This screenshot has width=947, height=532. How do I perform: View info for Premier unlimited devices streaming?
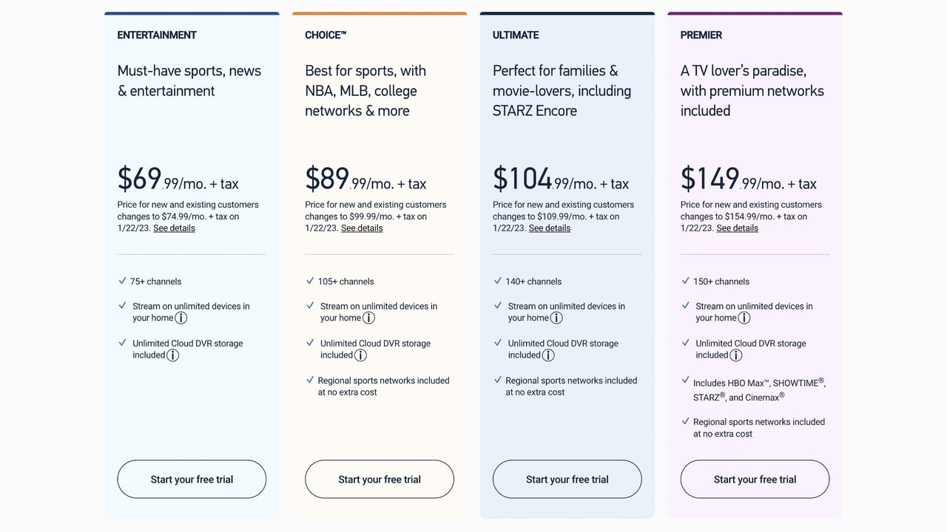click(744, 318)
